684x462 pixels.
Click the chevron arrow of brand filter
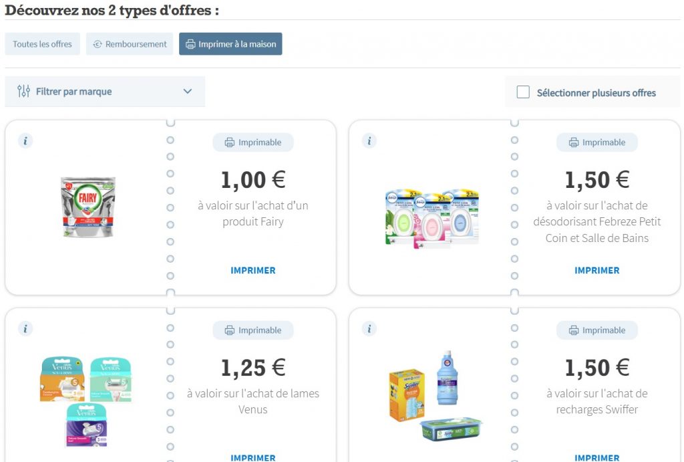(x=188, y=92)
